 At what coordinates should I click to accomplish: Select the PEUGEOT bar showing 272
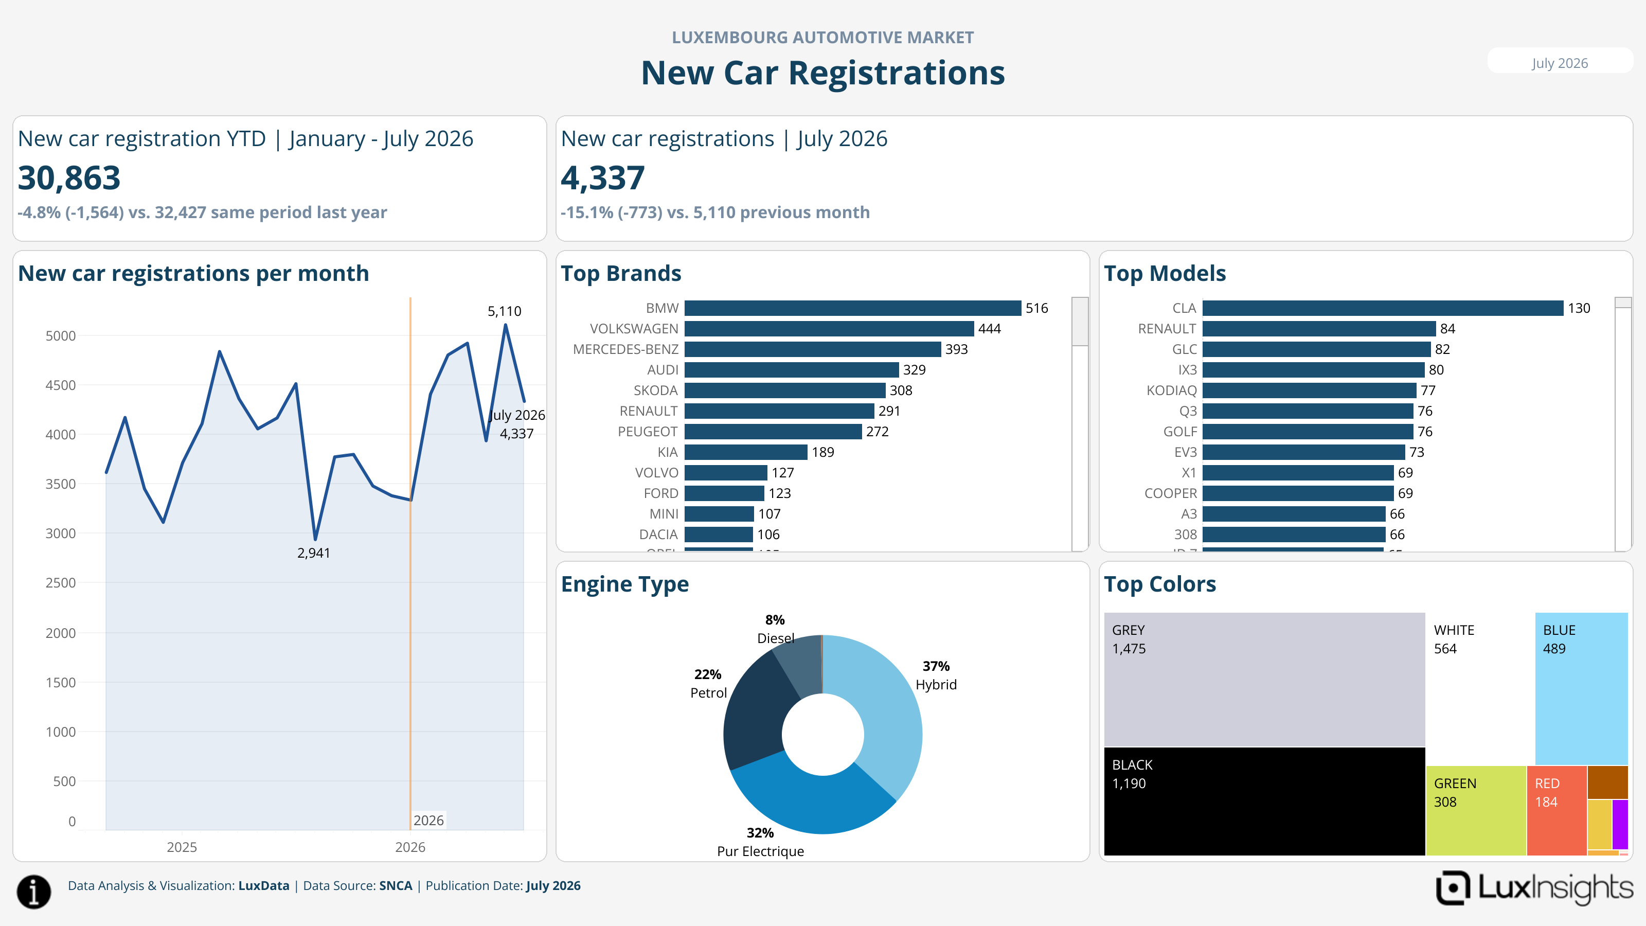click(773, 432)
